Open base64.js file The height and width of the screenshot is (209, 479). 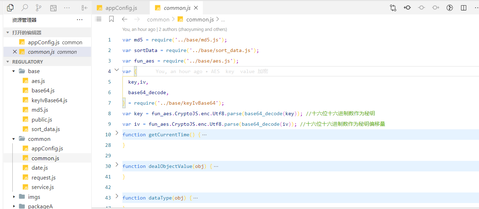[43, 91]
